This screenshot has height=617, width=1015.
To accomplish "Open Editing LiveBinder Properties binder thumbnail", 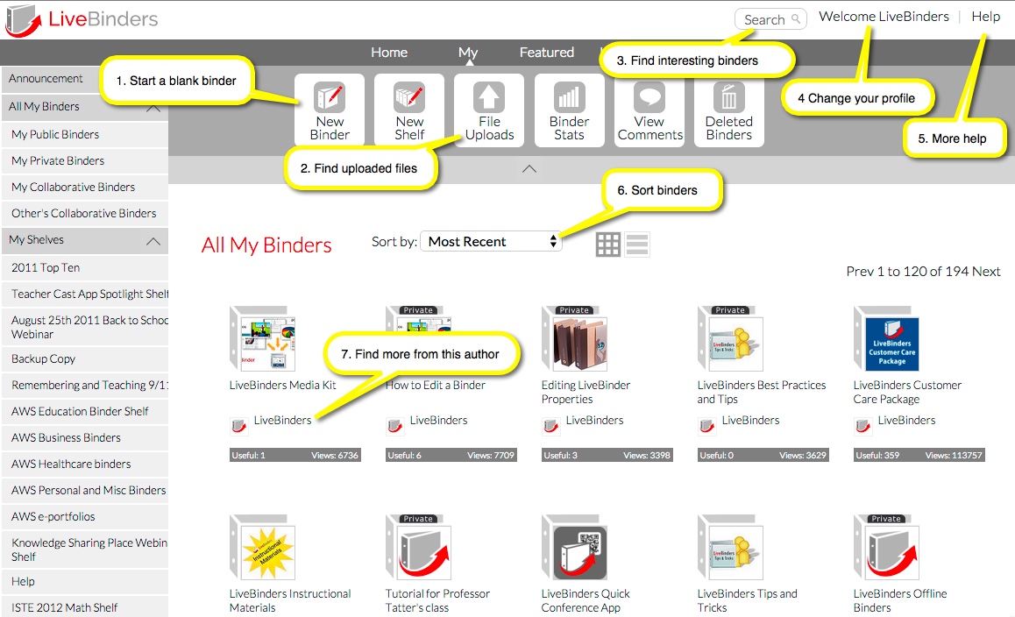I will coord(576,339).
